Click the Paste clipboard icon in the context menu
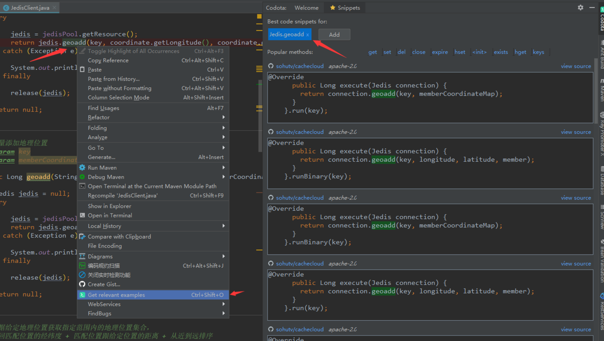Image resolution: width=604 pixels, height=341 pixels. click(x=82, y=69)
